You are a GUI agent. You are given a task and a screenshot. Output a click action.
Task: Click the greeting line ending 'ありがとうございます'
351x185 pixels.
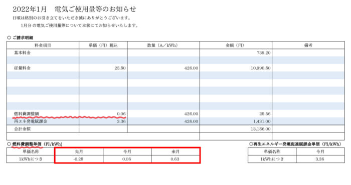point(72,18)
